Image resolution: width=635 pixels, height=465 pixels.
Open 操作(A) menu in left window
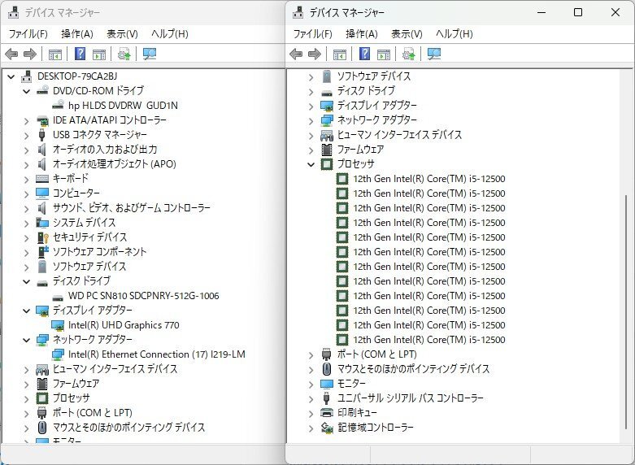(x=77, y=34)
